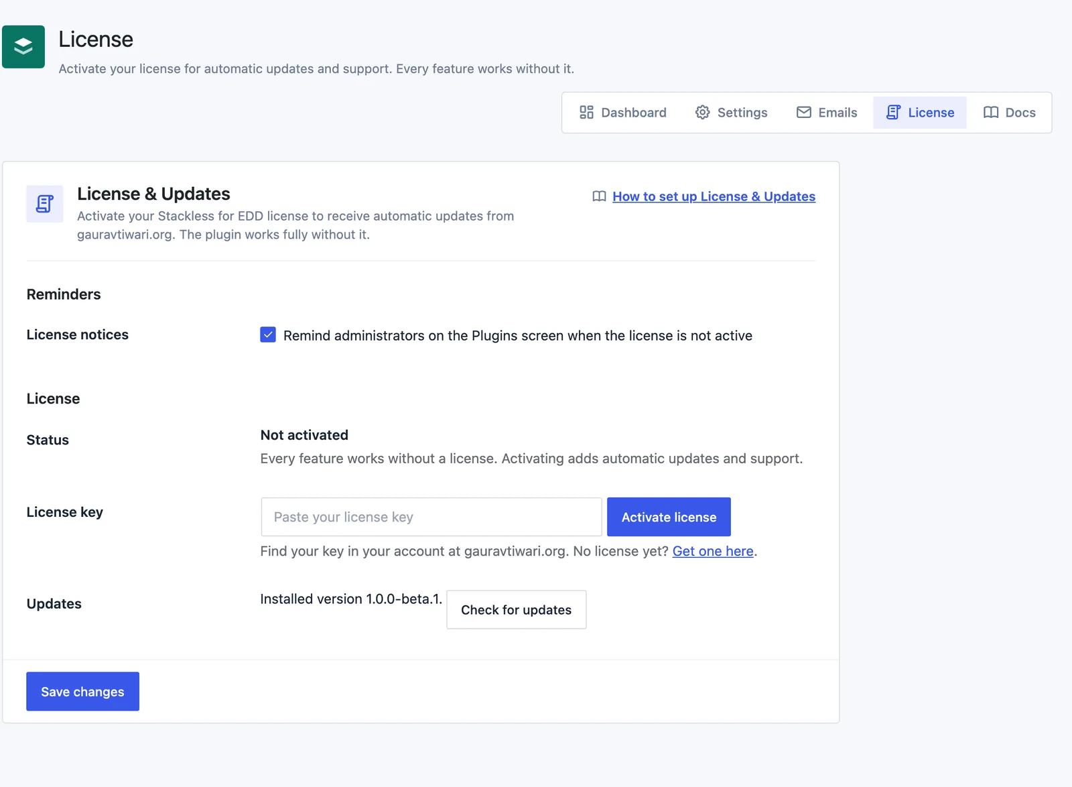The image size is (1072, 787).
Task: Go to the Emails tab
Action: (827, 113)
